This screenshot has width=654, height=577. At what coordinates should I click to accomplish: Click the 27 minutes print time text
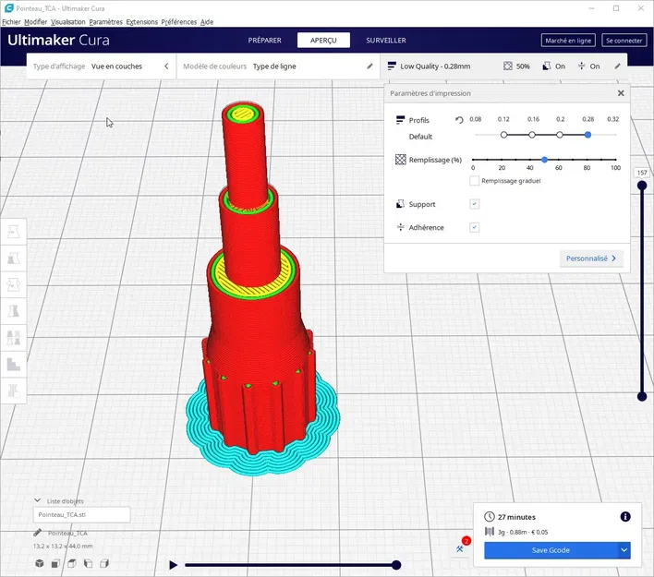click(x=516, y=517)
